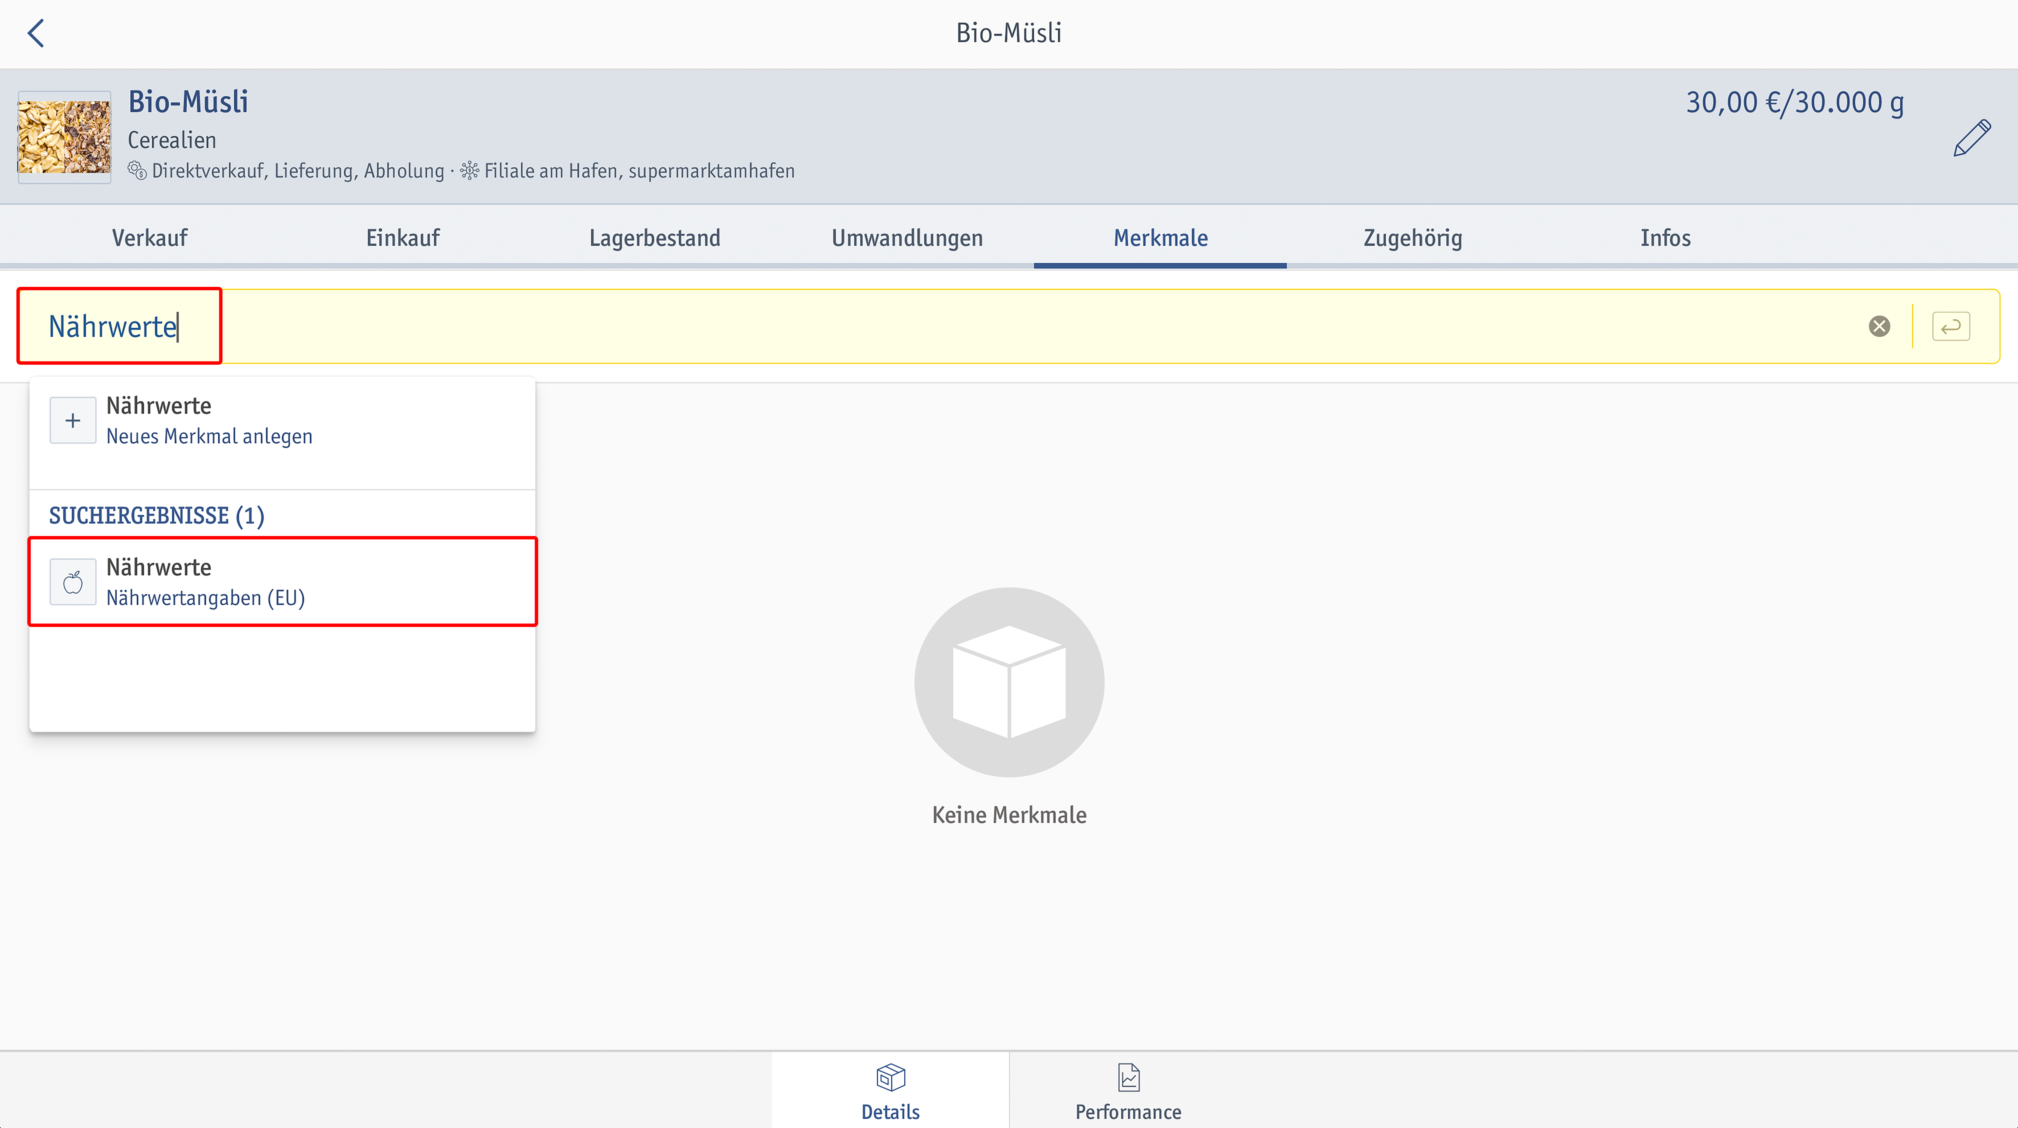This screenshot has width=2018, height=1128.
Task: Open the Umwandlungen tab
Action: tap(907, 238)
